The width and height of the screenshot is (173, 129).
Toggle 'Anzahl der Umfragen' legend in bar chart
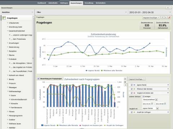(114, 125)
